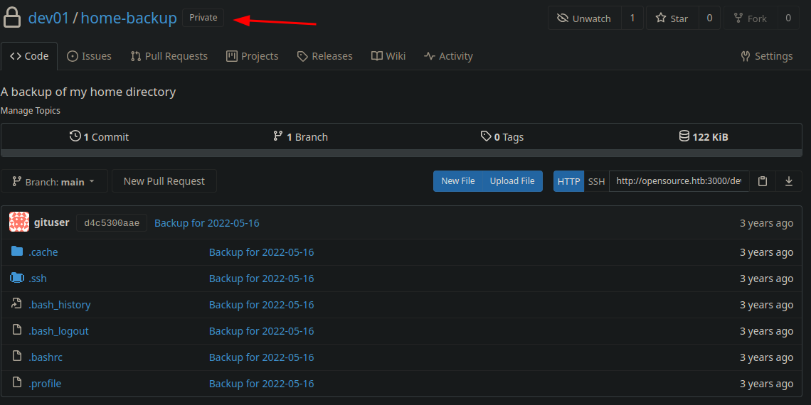
Task: Star the home-backup repository
Action: [x=672, y=18]
